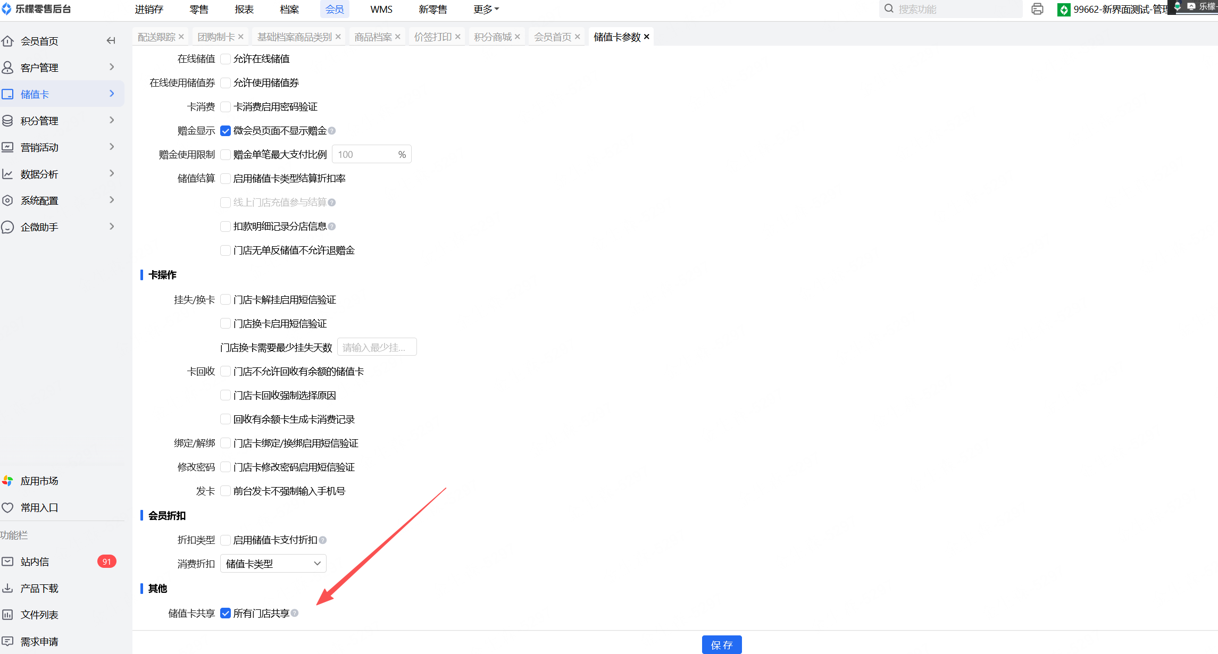Viewport: 1218px width, 654px height.
Task: Open the 更多 top menu dropdown
Action: tap(486, 9)
